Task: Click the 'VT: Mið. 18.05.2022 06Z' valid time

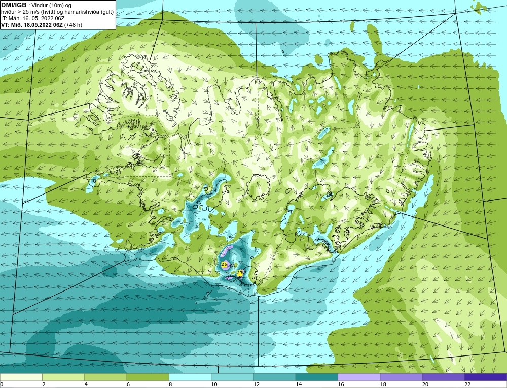Action: click(x=32, y=25)
